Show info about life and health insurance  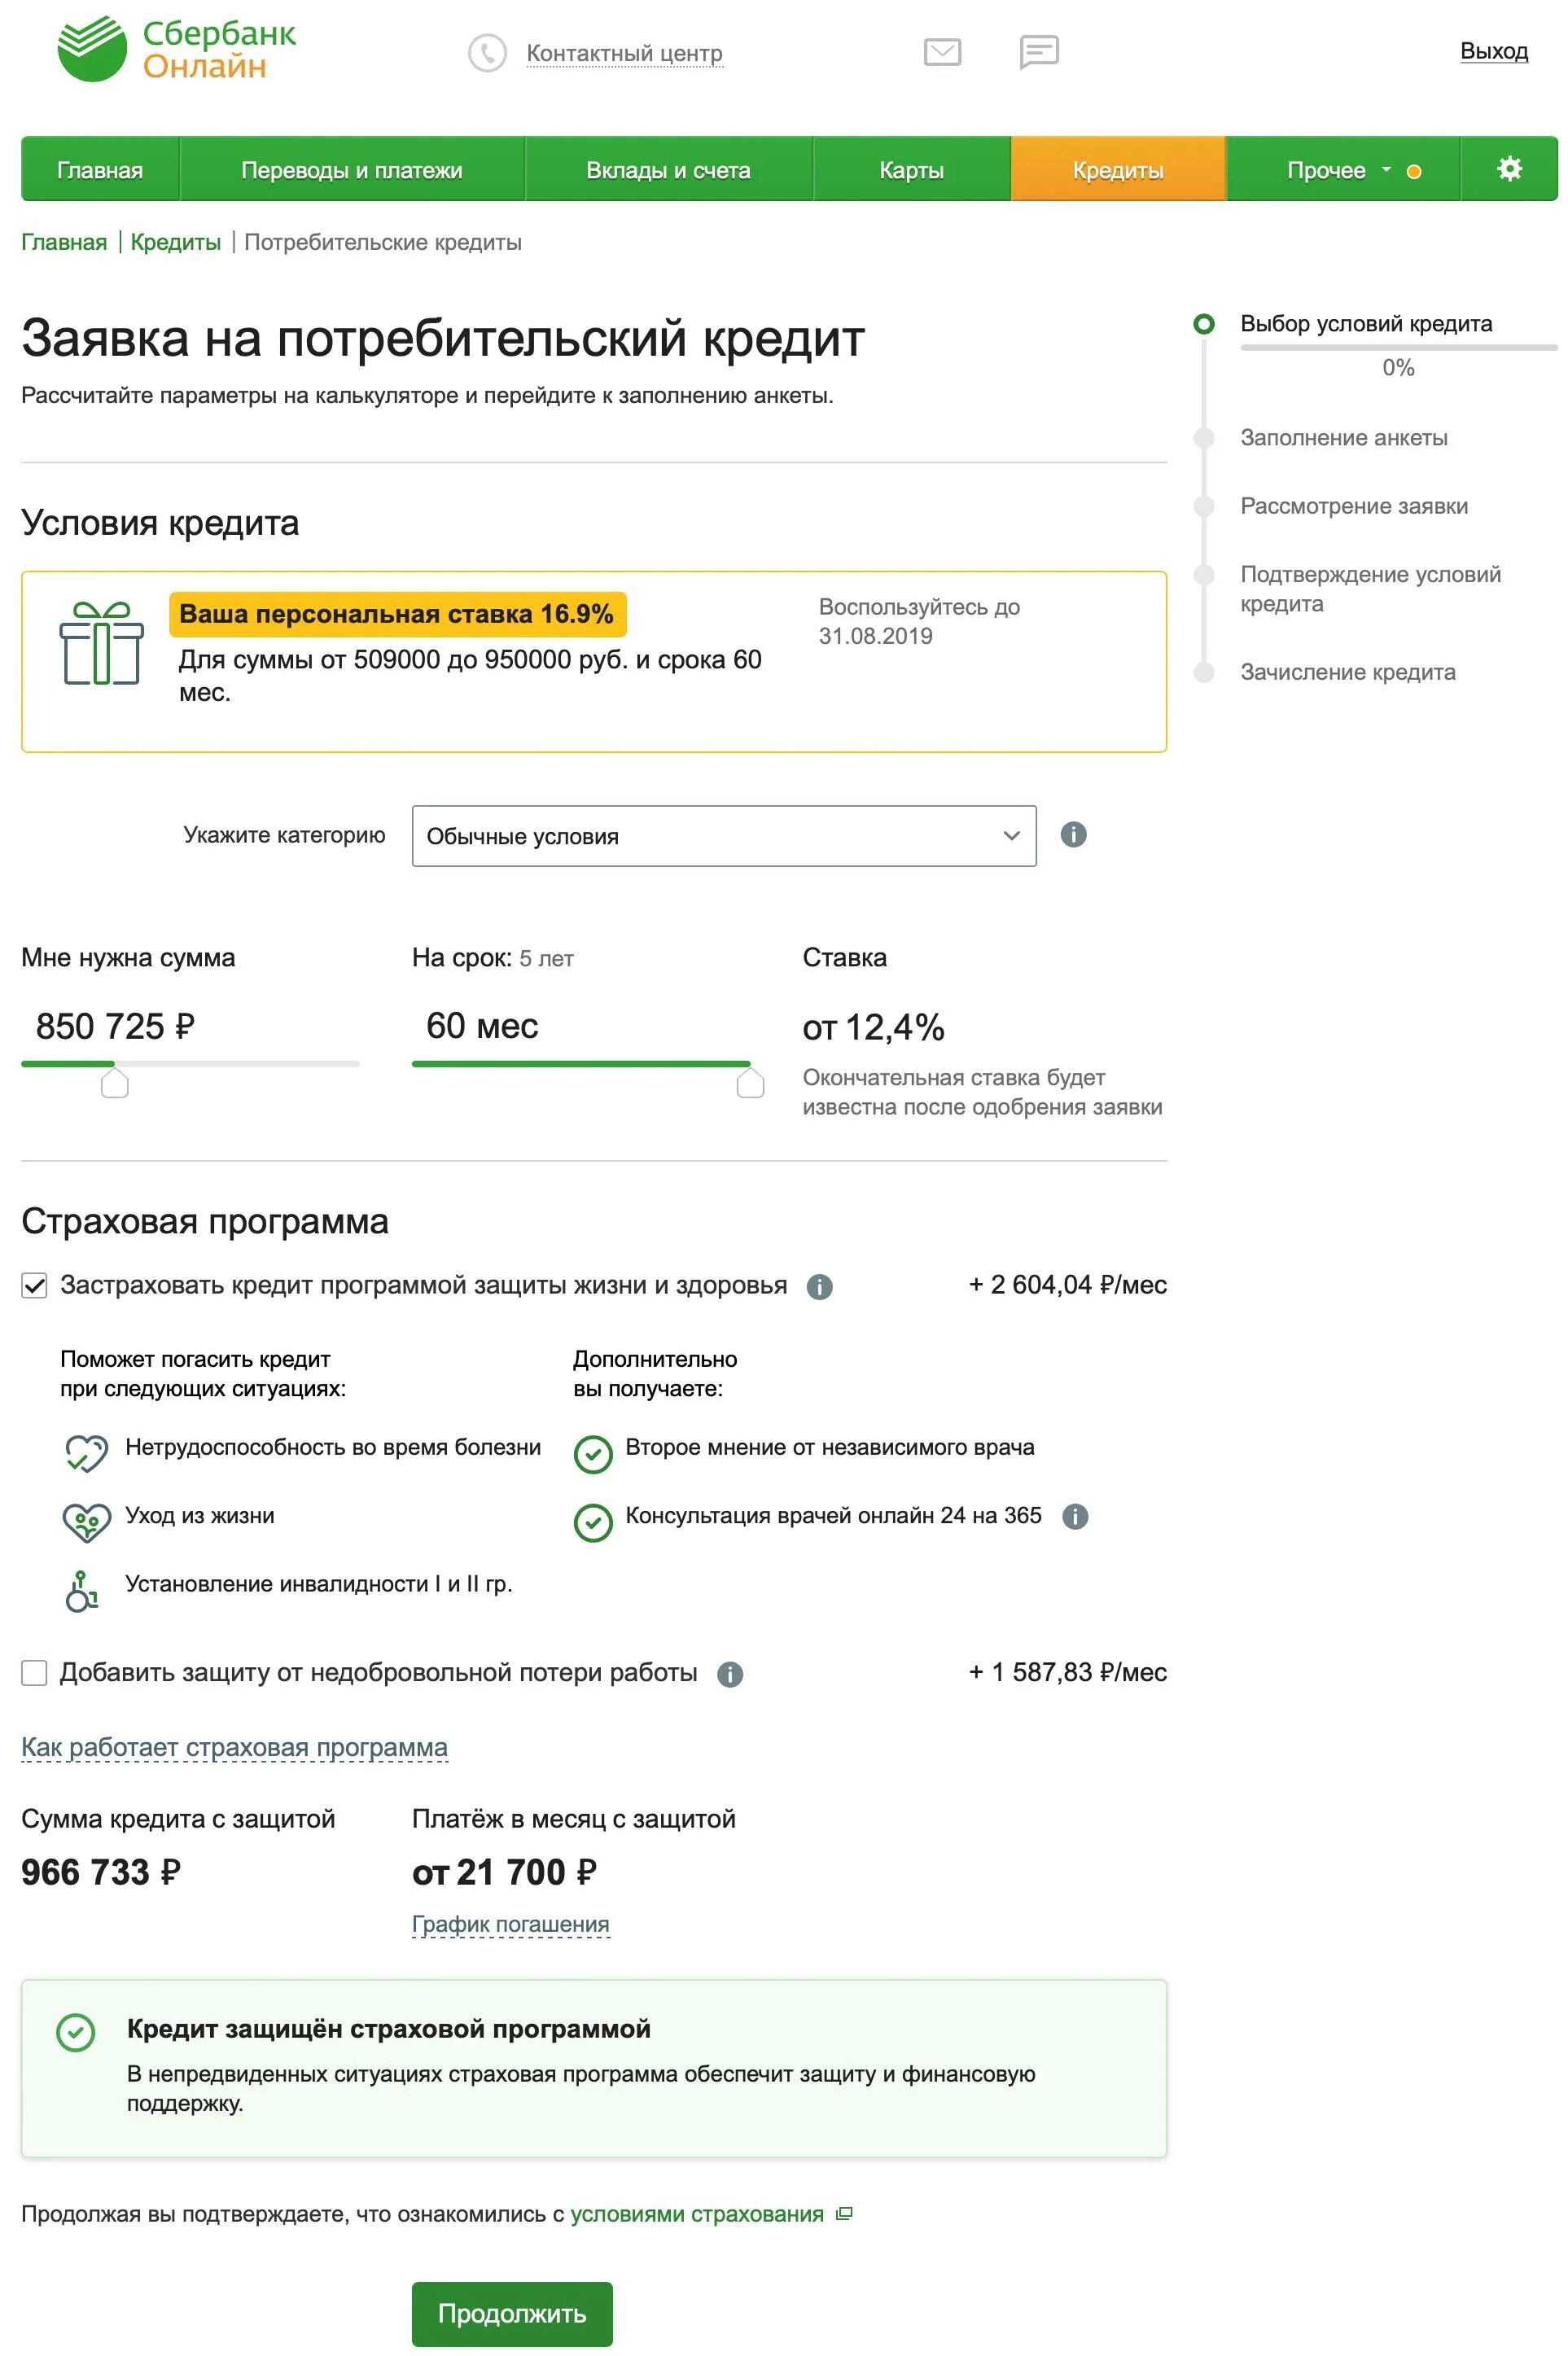tap(819, 1287)
